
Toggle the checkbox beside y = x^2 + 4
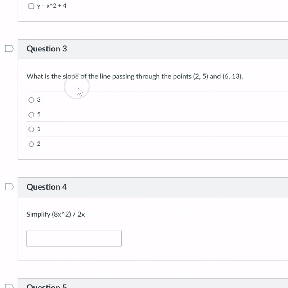31,5
